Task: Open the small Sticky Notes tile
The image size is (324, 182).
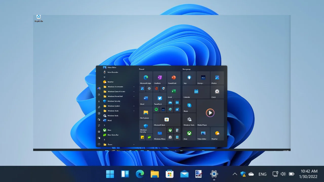Action: click(x=143, y=137)
